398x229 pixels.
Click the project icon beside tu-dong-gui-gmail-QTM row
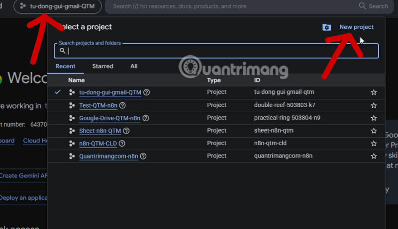tap(72, 92)
